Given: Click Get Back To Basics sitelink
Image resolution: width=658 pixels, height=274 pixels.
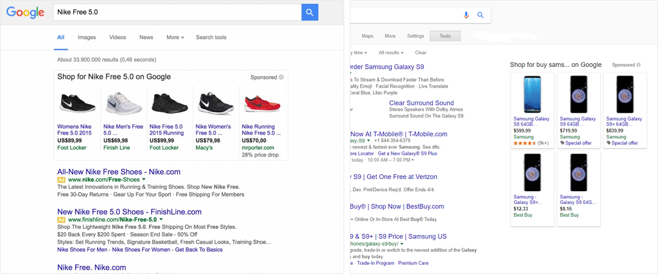Looking at the screenshot, I should pyautogui.click(x=199, y=250).
